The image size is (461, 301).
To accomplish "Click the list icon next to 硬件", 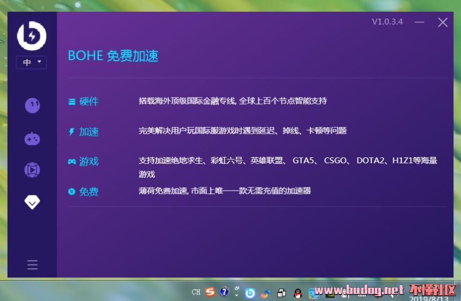I will [x=72, y=102].
